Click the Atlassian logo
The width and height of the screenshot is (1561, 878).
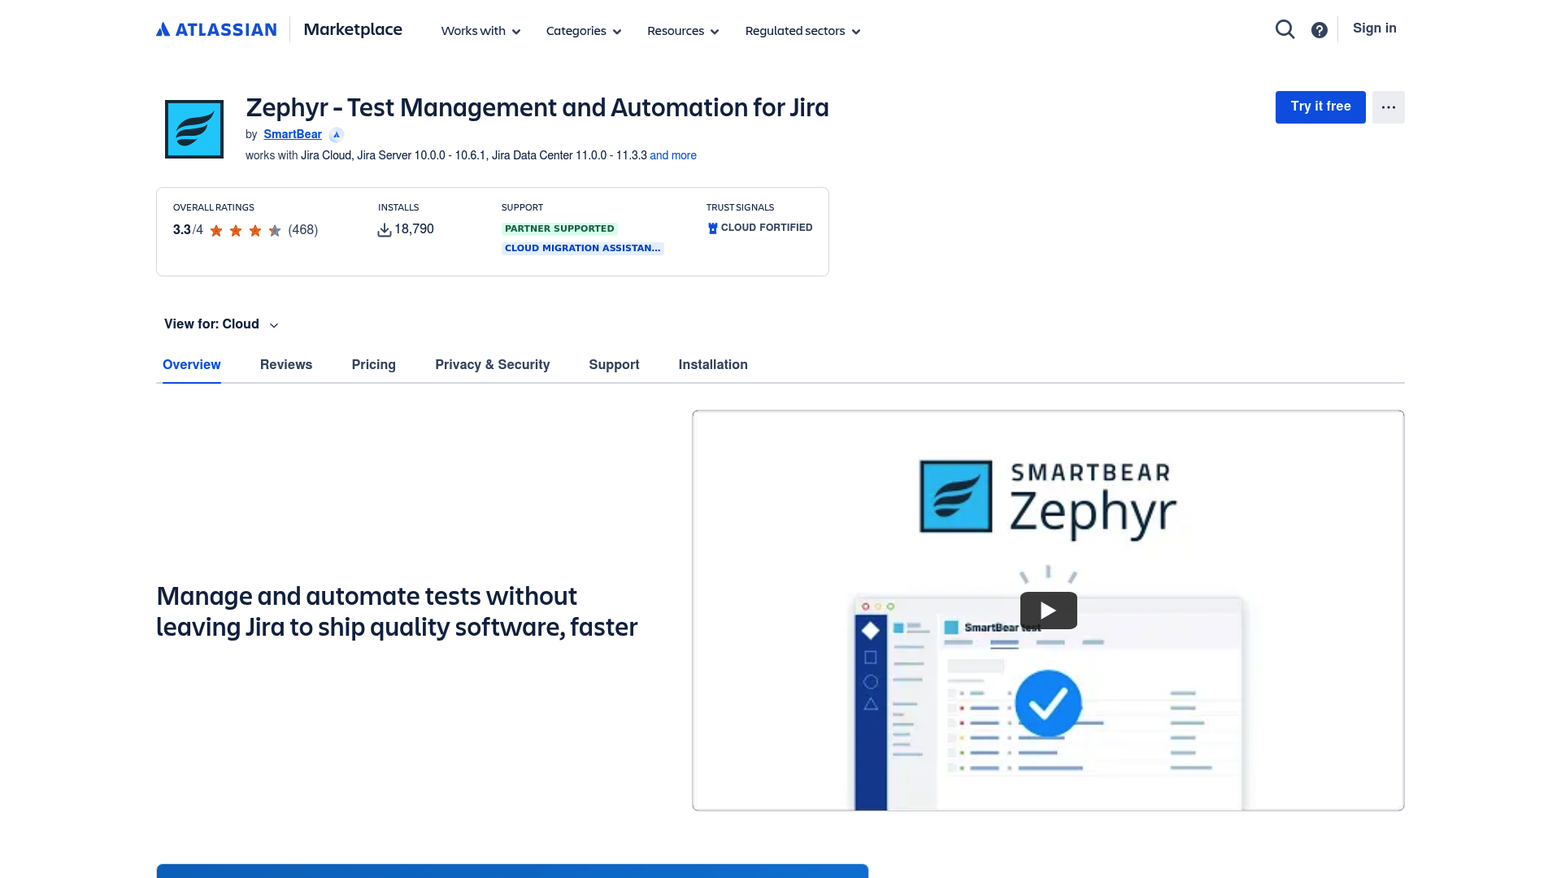tap(215, 29)
